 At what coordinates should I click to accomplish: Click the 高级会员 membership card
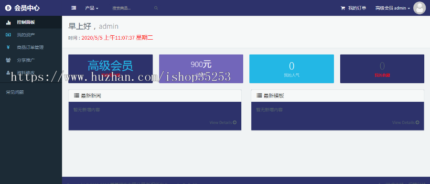(x=110, y=68)
